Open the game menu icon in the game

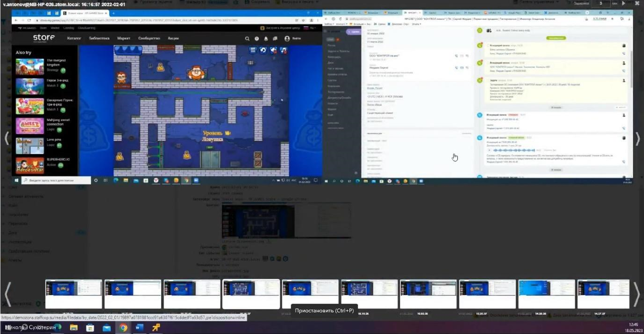(x=253, y=50)
